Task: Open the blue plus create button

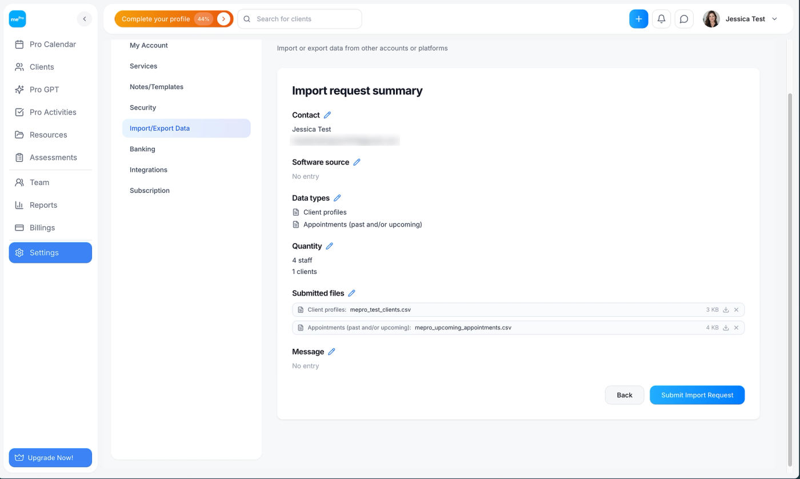Action: click(638, 19)
